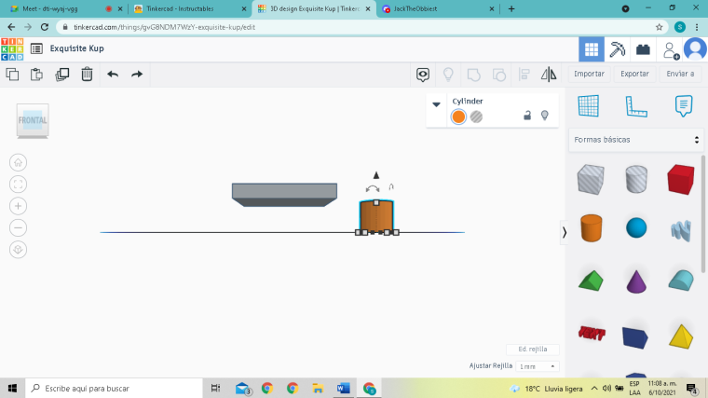Image resolution: width=708 pixels, height=398 pixels.
Task: Click the FRONTAL view cube
Action: click(x=33, y=120)
